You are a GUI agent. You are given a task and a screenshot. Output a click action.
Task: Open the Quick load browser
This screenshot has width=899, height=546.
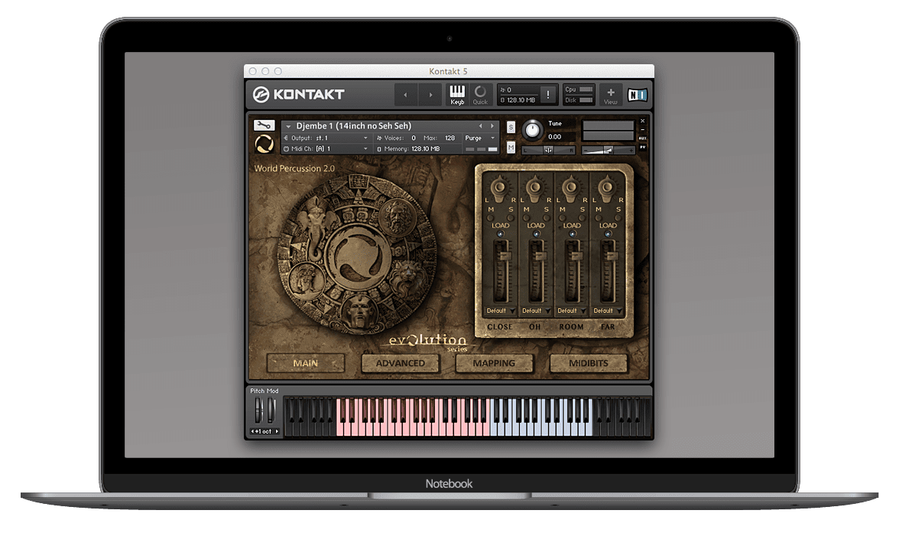click(480, 95)
